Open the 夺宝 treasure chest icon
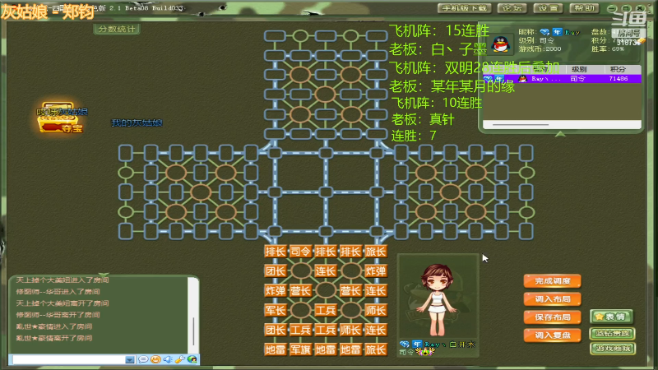658x370 pixels. click(59, 118)
